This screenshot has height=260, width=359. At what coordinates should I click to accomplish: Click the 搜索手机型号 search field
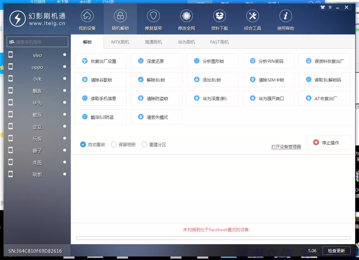pyautogui.click(x=38, y=42)
